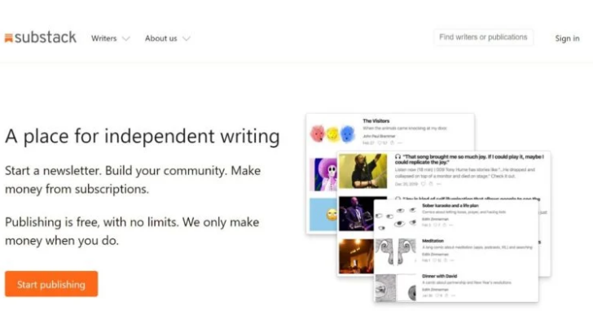The width and height of the screenshot is (593, 311).
Task: Click the Start publishing button
Action: point(51,284)
